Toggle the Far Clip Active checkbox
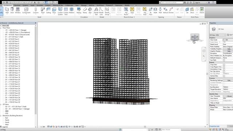The width and height of the screenshot is (233, 131). point(224,71)
